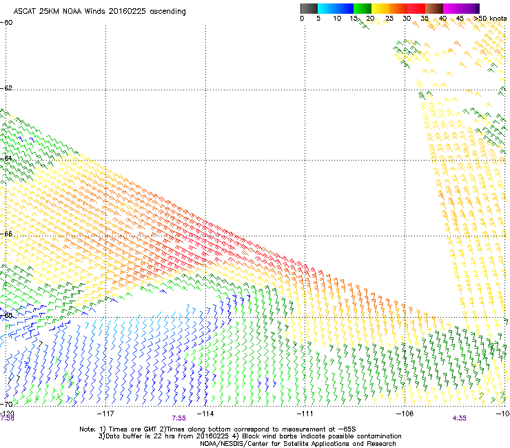Click the longitude label -120
This screenshot has height=448, width=510.
[x=7, y=414]
